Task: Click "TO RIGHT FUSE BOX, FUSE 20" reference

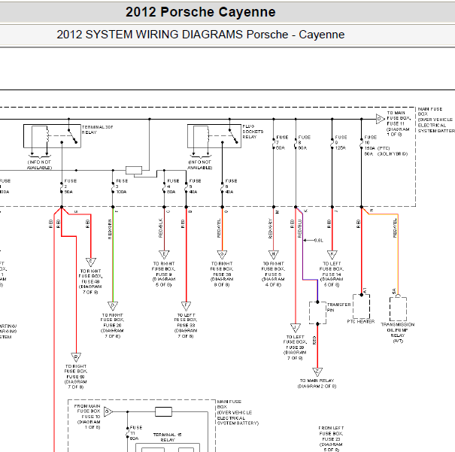Action: point(113,326)
